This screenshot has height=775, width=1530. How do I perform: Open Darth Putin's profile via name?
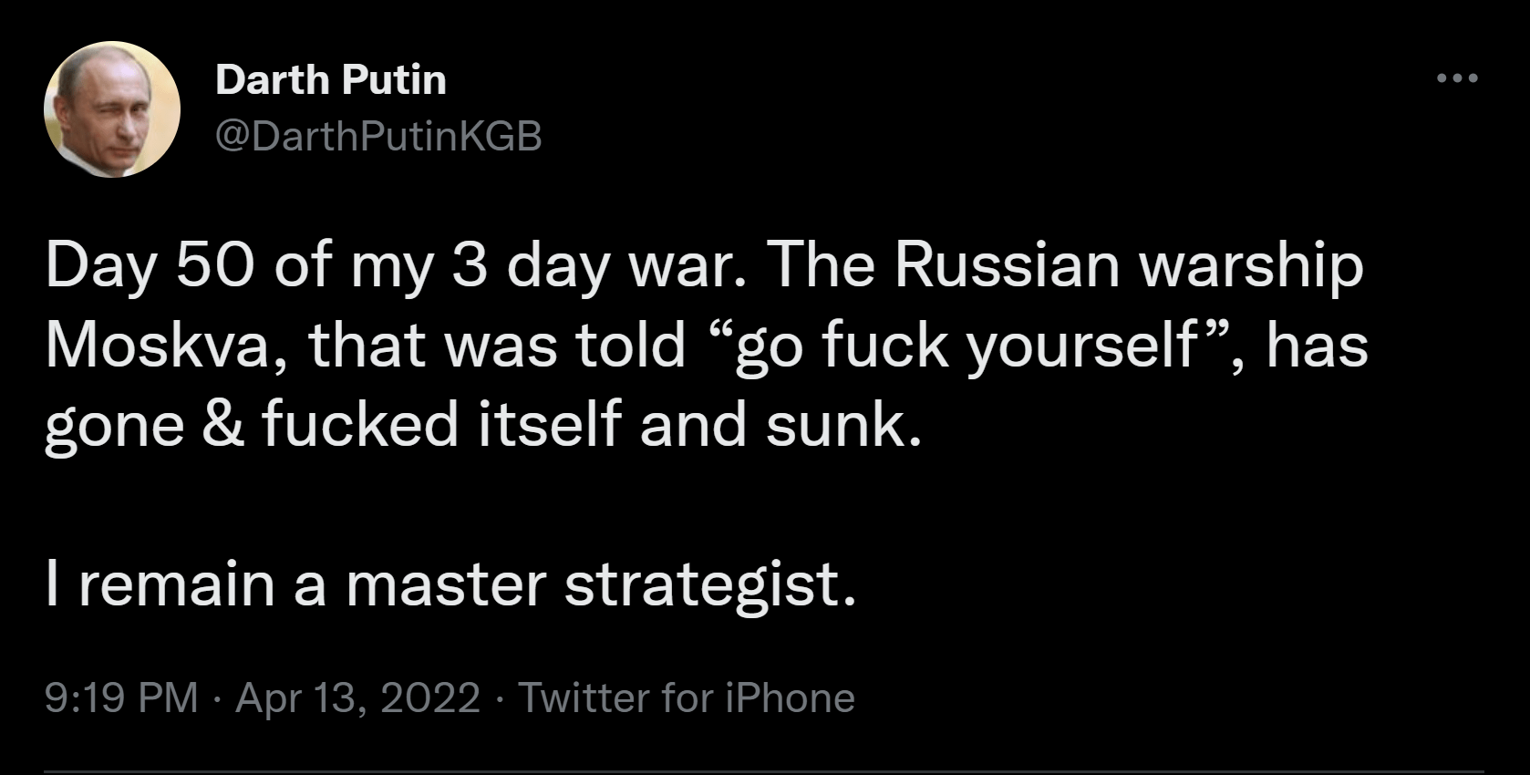tap(332, 79)
